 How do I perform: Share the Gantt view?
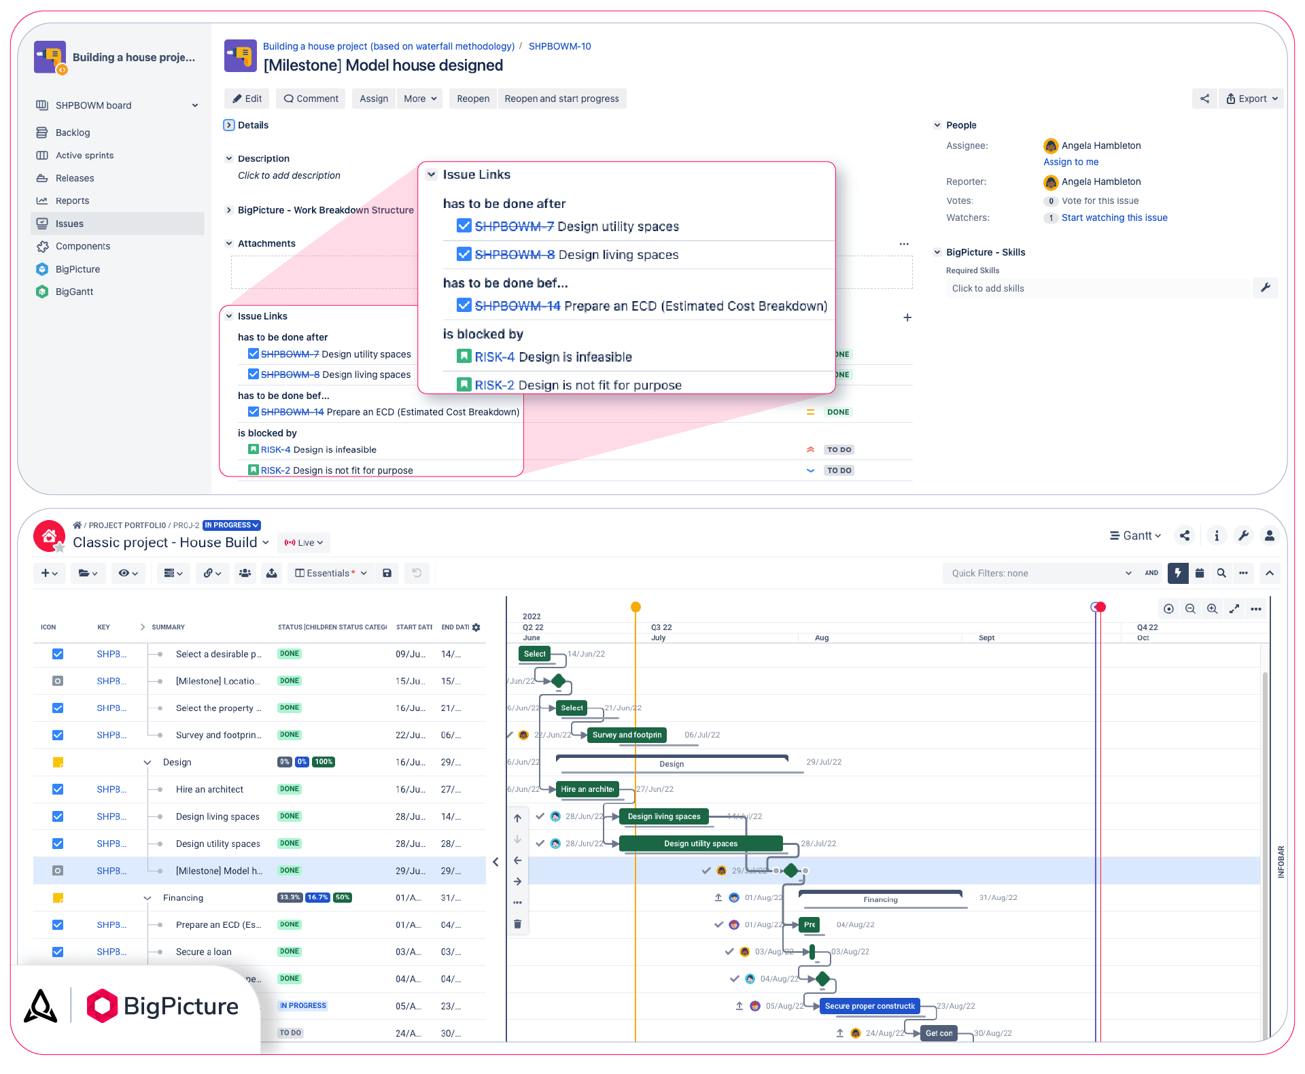tap(1185, 536)
